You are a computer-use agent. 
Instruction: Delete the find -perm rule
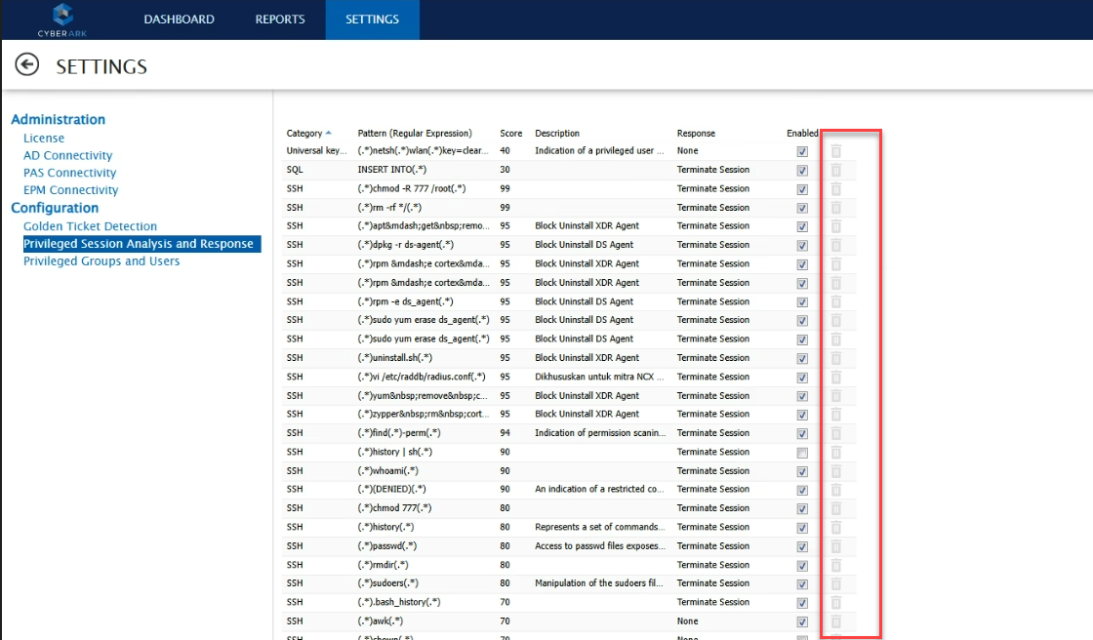pos(835,433)
